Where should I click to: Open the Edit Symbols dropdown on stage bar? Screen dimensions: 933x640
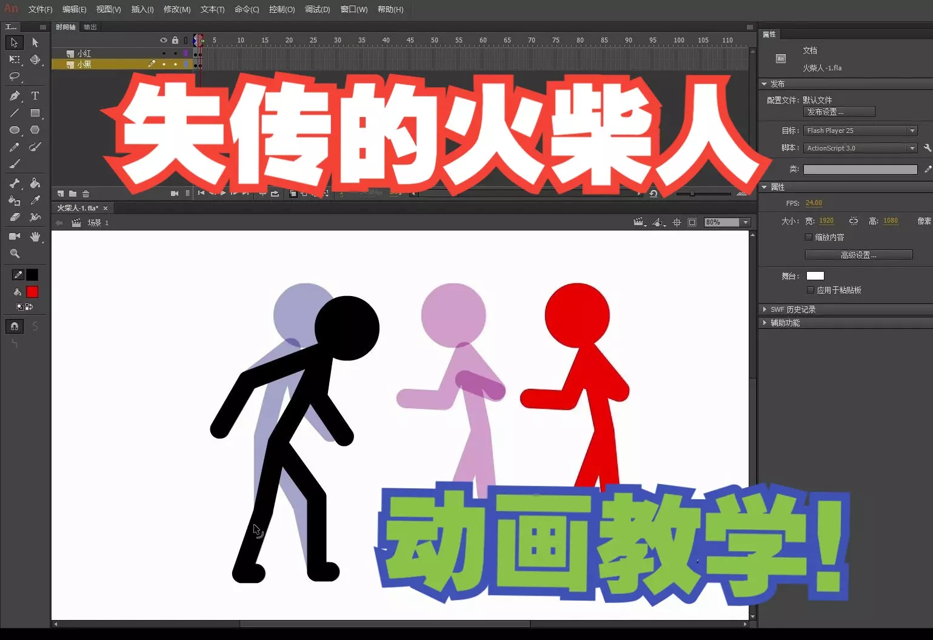[x=659, y=223]
